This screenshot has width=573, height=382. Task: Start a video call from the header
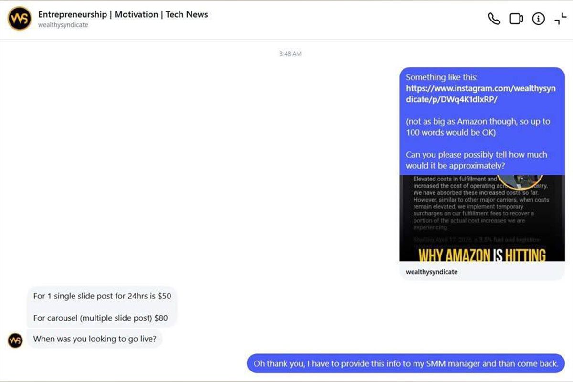[x=516, y=19]
